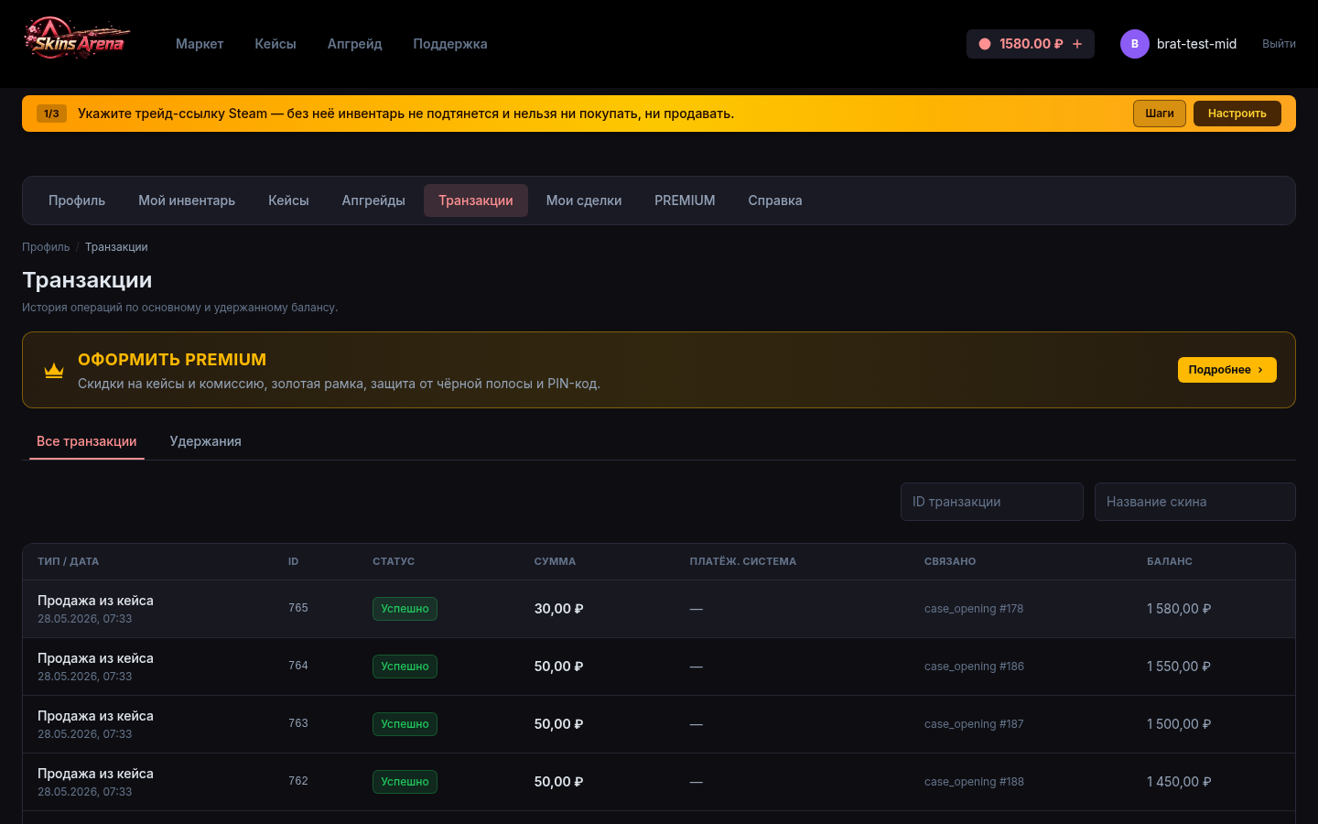This screenshot has width=1318, height=824.
Task: Click the ПЛАТЁЖ. СИСТЕМА column header
Action: pos(743,561)
